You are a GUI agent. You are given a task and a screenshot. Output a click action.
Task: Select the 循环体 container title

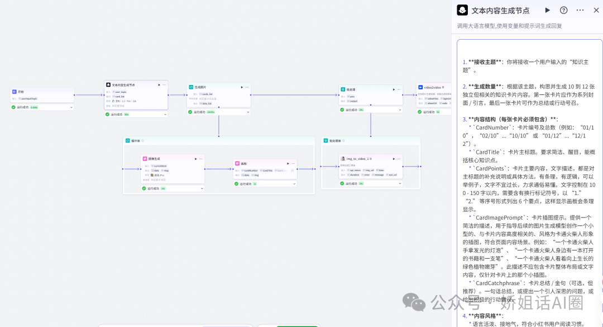point(136,141)
